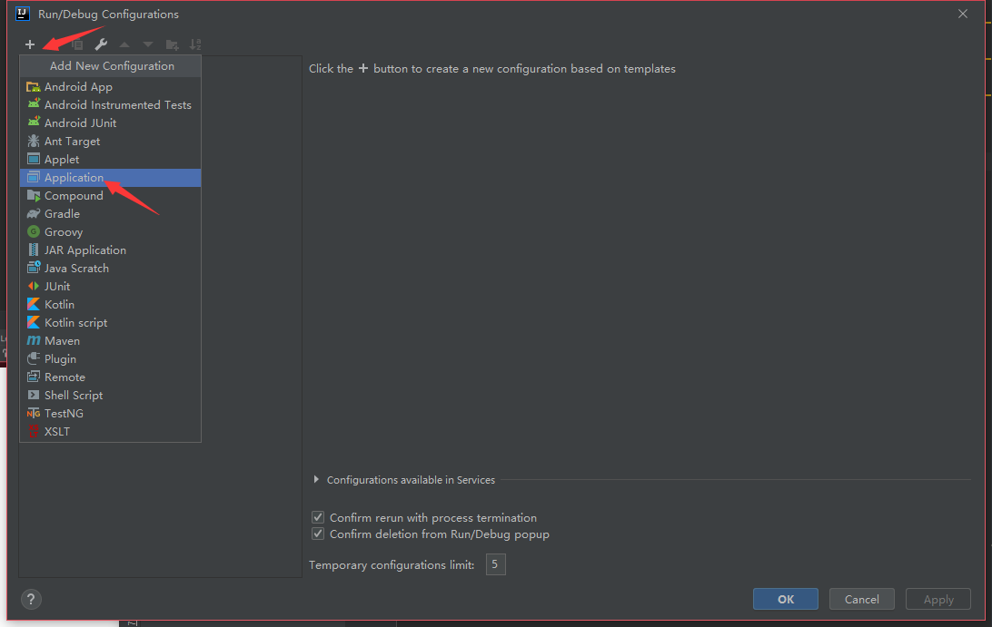
Task: Choose Kotlin script entry
Action: click(x=111, y=323)
